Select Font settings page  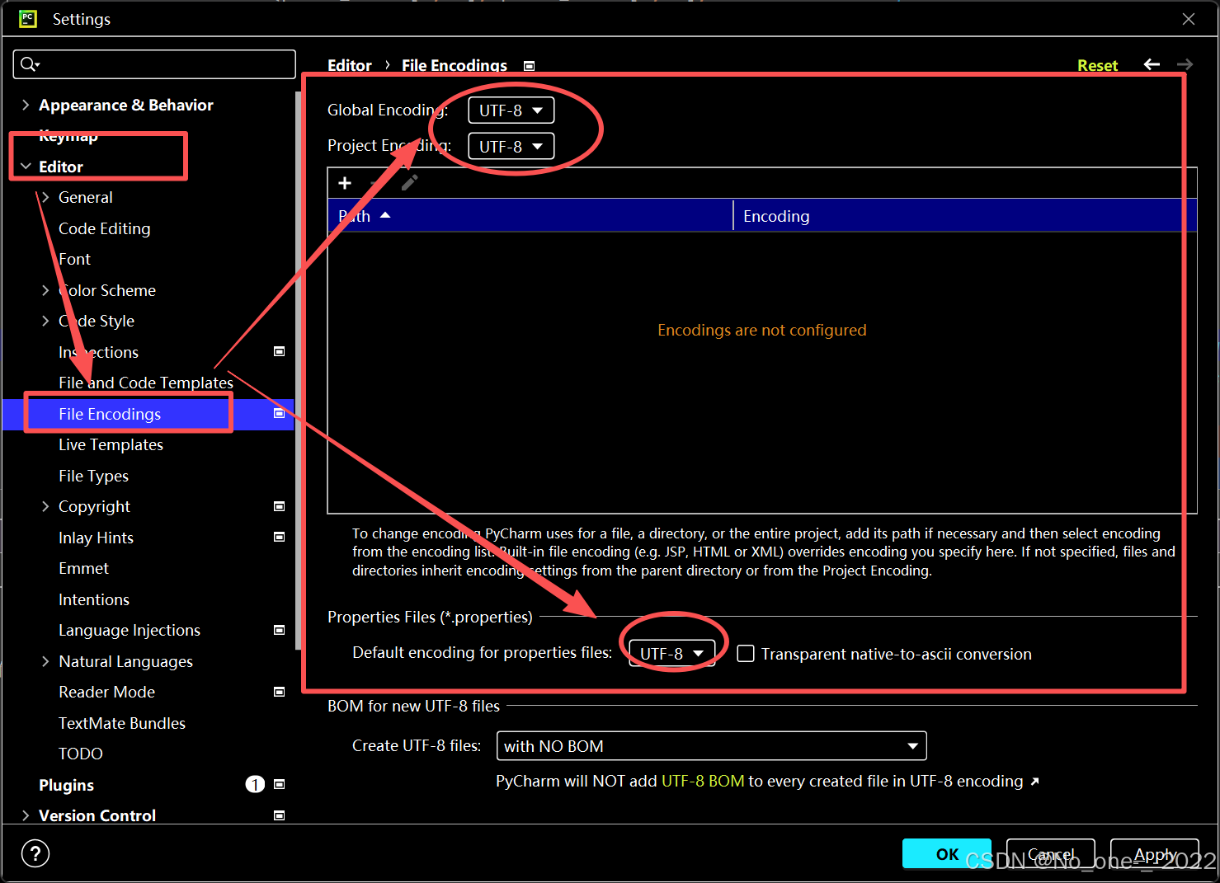74,259
